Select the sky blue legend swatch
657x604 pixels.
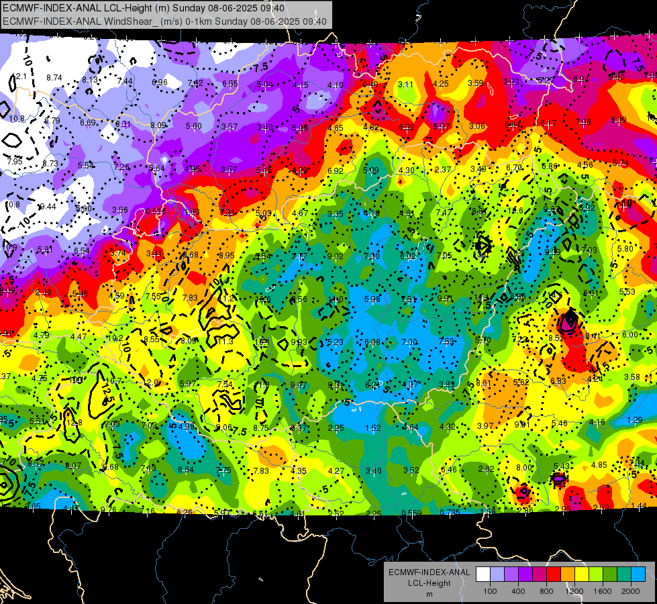[638, 574]
